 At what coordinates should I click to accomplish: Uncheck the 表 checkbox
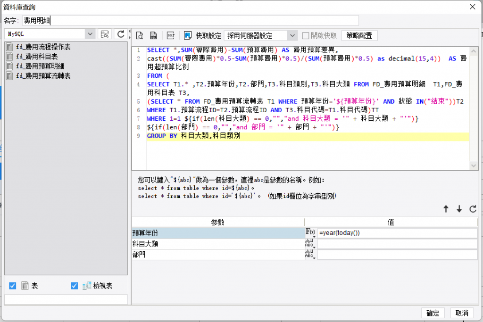(x=13, y=286)
